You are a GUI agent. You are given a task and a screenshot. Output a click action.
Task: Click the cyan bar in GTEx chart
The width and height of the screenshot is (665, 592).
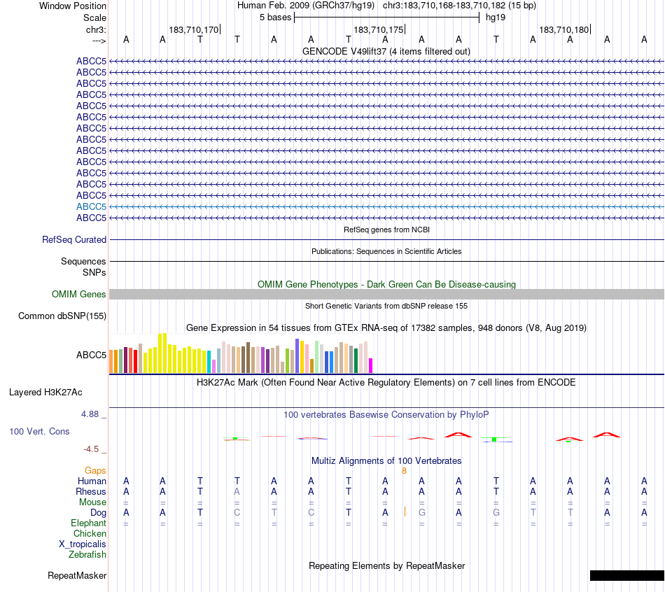click(209, 362)
